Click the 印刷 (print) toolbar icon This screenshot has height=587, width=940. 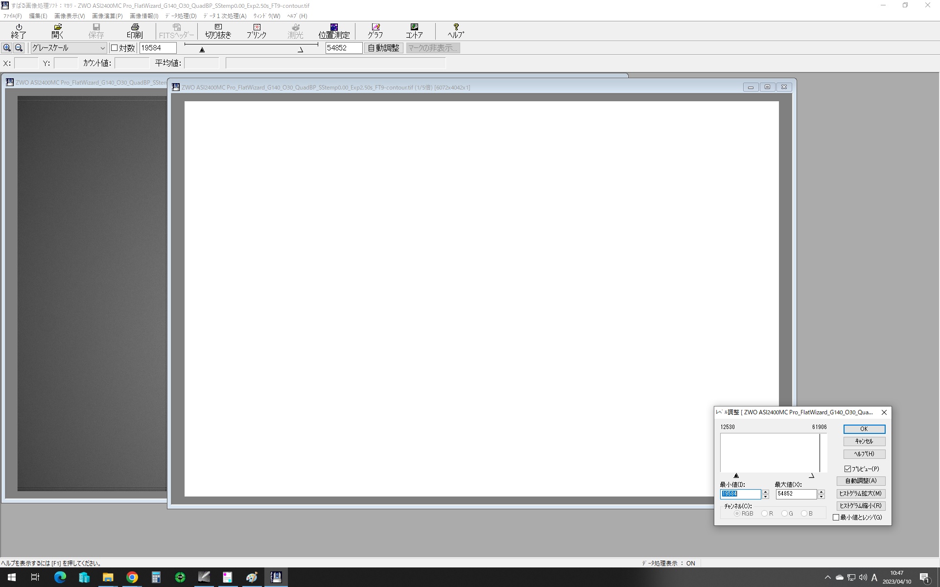[x=135, y=31]
